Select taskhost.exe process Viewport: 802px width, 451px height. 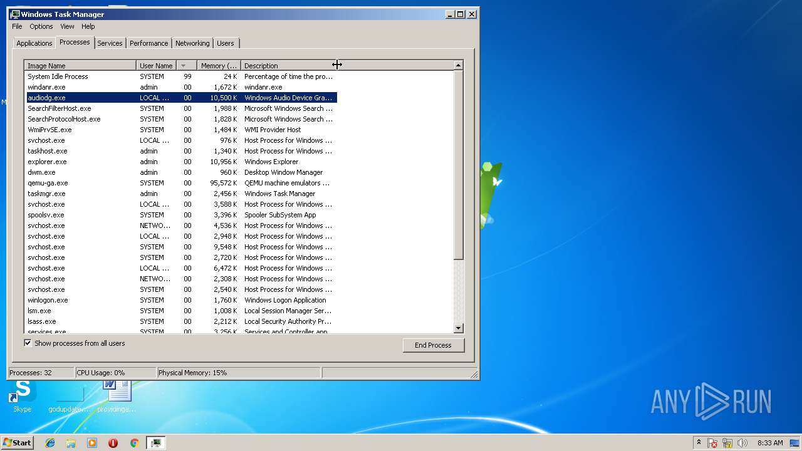click(x=182, y=151)
